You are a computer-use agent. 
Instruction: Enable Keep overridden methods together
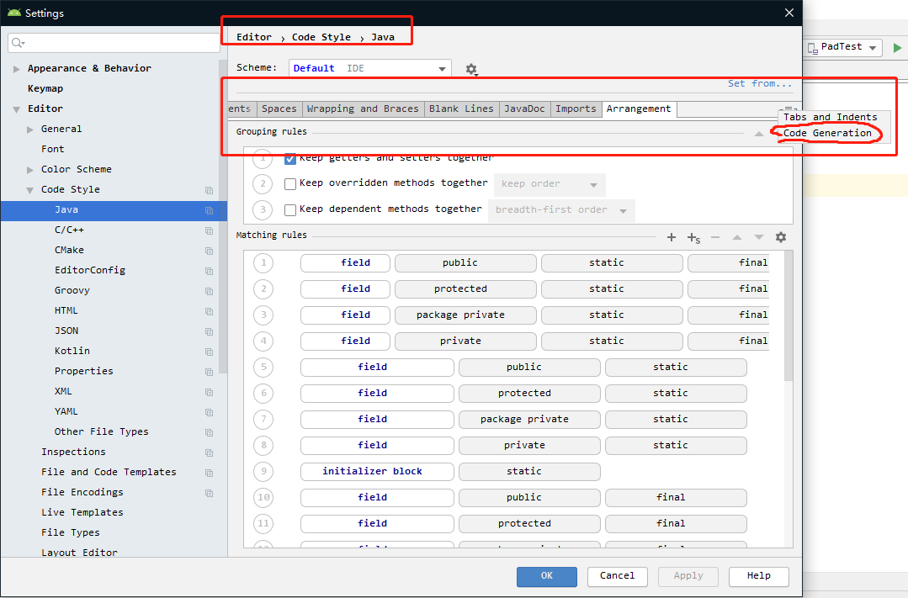coord(290,184)
